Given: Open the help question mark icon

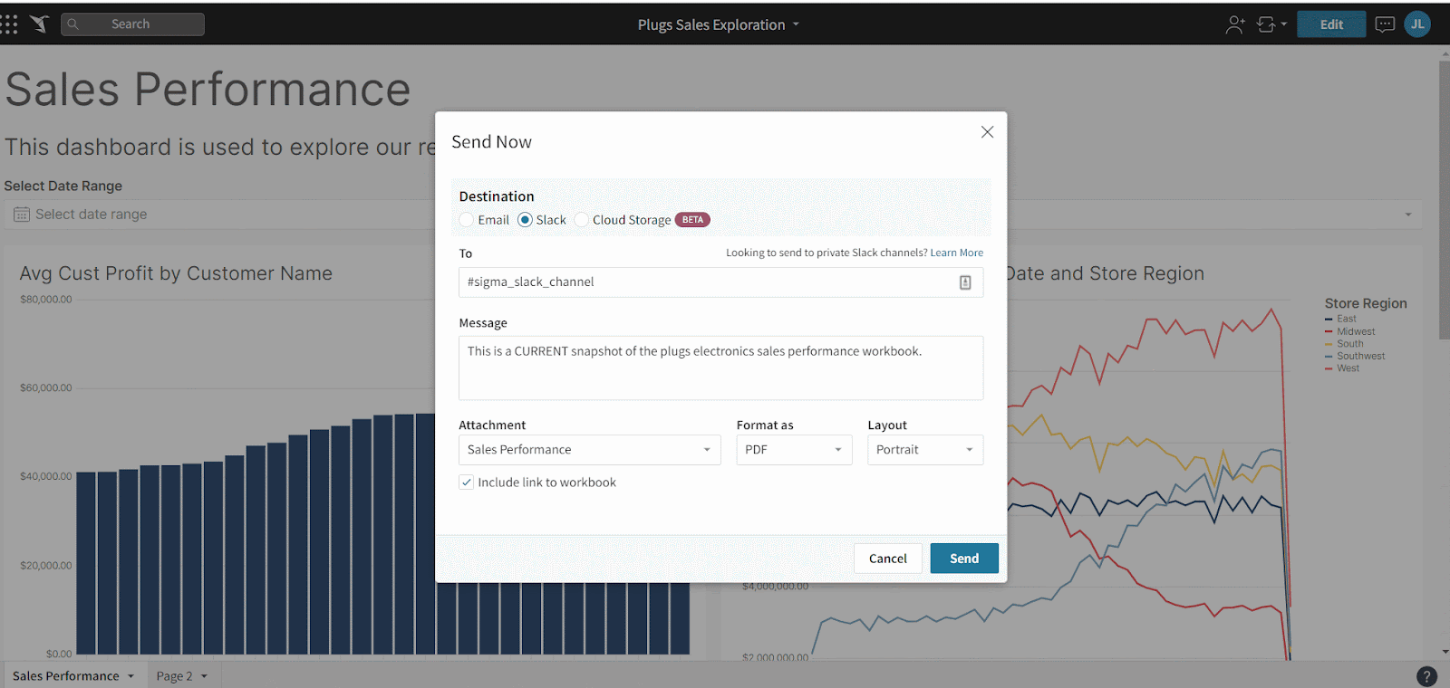Looking at the screenshot, I should coord(1426,676).
